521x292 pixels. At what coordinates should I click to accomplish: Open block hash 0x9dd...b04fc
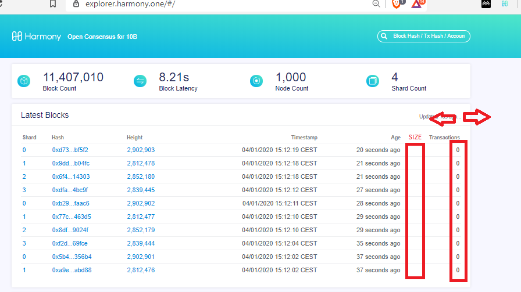(x=71, y=163)
